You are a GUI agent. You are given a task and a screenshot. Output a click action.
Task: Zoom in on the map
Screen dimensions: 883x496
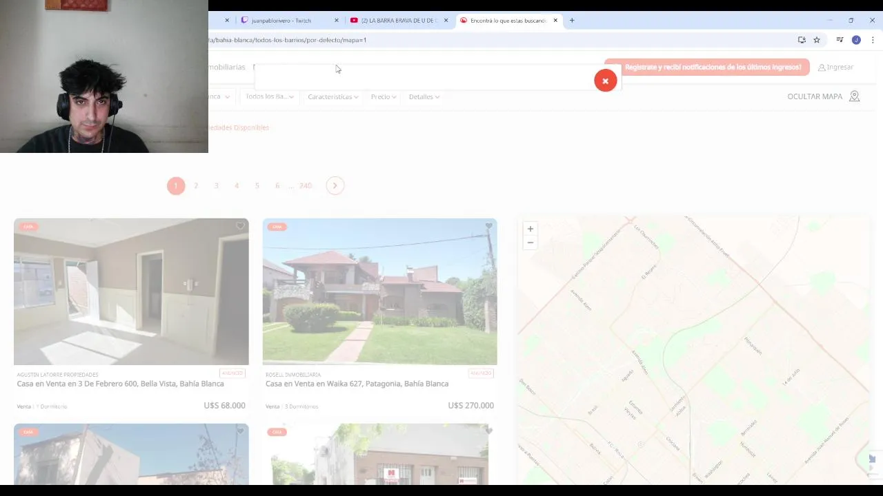pos(530,229)
